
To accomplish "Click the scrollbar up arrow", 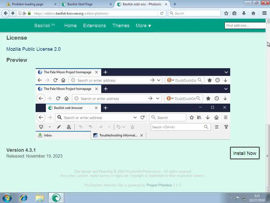I will pyautogui.click(x=268, y=21).
